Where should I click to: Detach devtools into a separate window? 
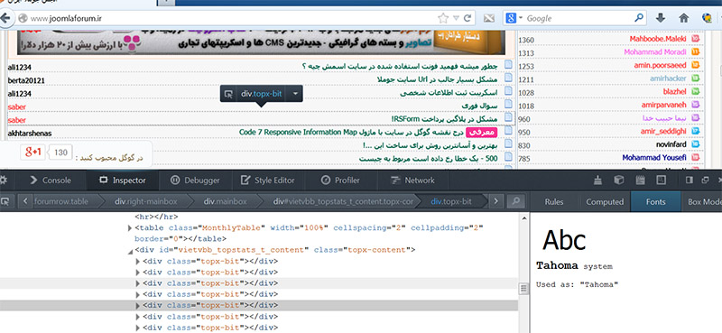pos(705,180)
